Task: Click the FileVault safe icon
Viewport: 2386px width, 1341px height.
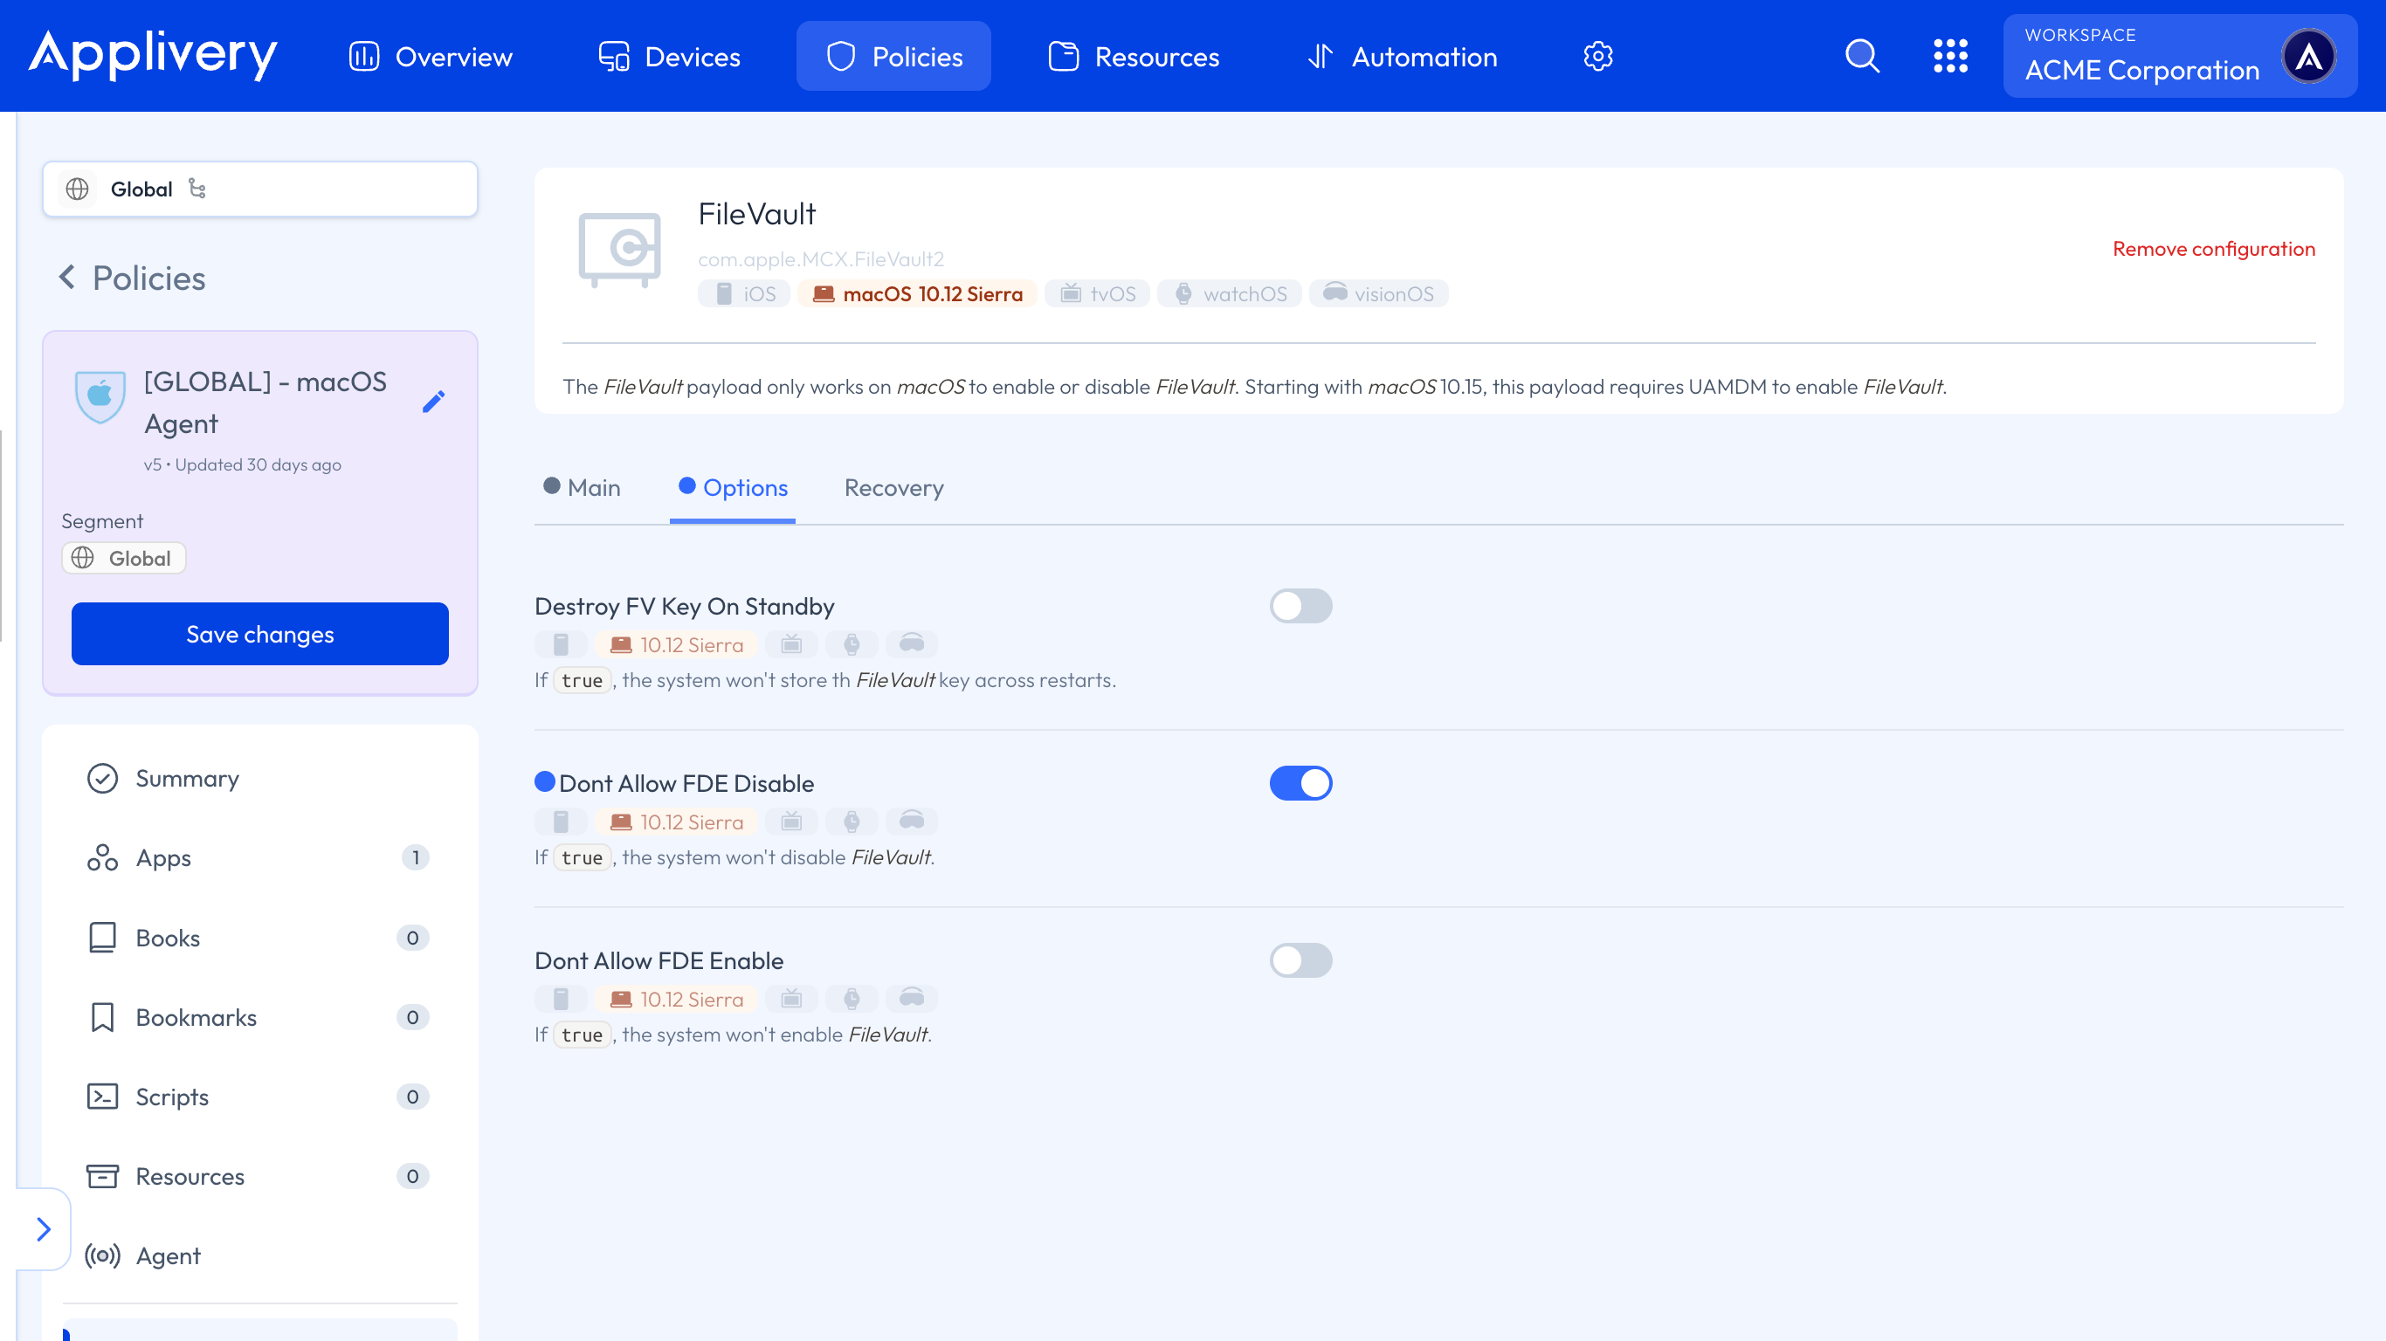Action: 620,248
